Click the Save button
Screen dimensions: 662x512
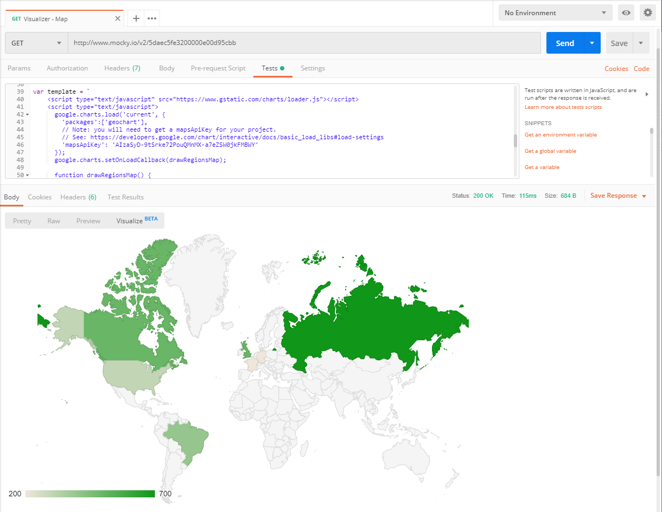[x=619, y=43]
